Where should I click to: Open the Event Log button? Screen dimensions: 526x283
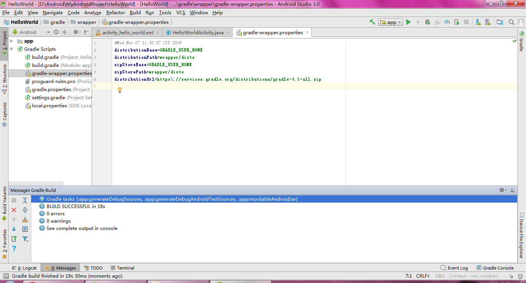click(x=454, y=268)
